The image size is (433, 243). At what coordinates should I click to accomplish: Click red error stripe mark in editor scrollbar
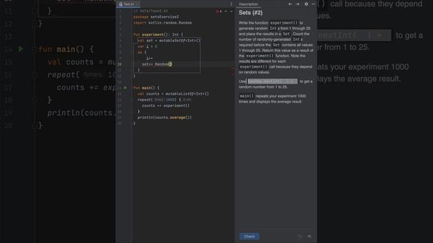(232, 68)
